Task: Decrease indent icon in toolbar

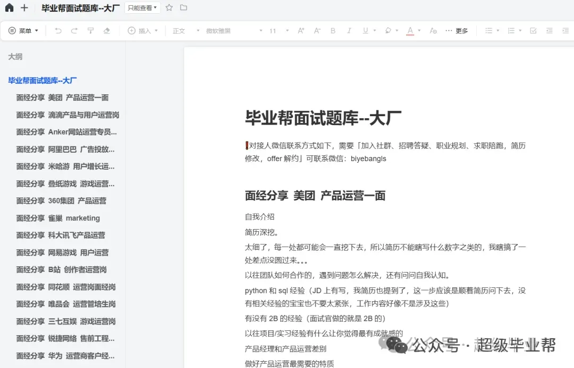Action: [x=550, y=31]
